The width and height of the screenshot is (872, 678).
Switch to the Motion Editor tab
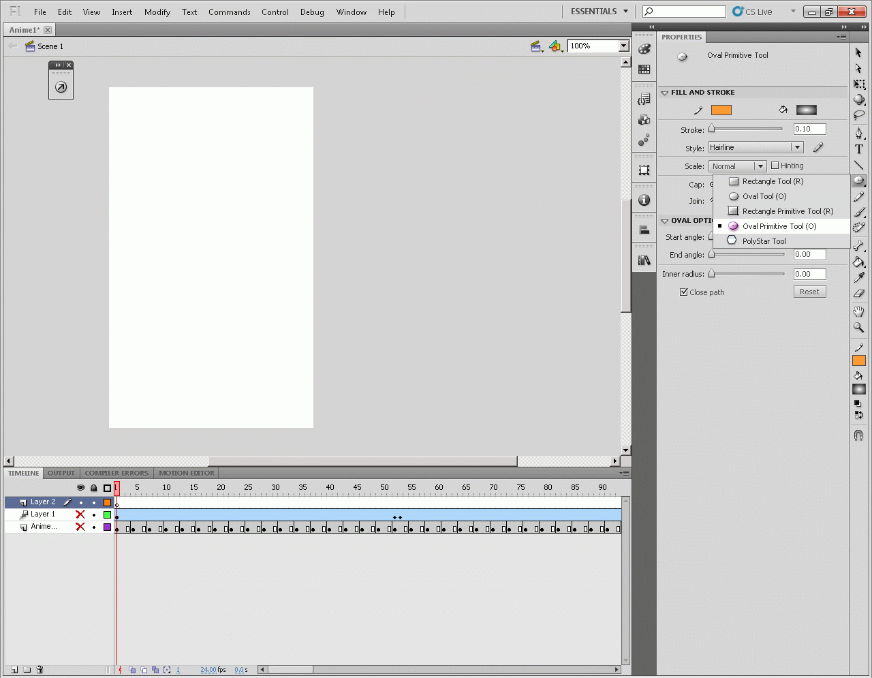187,473
